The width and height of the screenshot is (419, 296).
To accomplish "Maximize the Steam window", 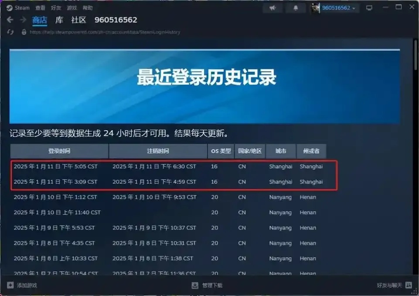I will (399, 7).
